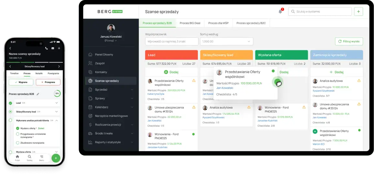The image size is (374, 174).
Task: Tap Szukaj in the phone's bottom bar
Action: 29,158
